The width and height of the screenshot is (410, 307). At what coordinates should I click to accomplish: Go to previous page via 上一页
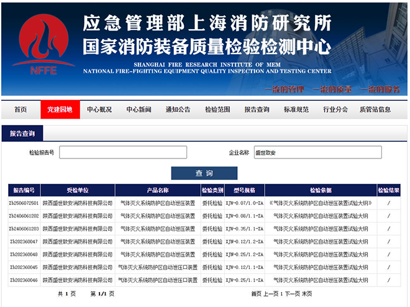[271, 293]
